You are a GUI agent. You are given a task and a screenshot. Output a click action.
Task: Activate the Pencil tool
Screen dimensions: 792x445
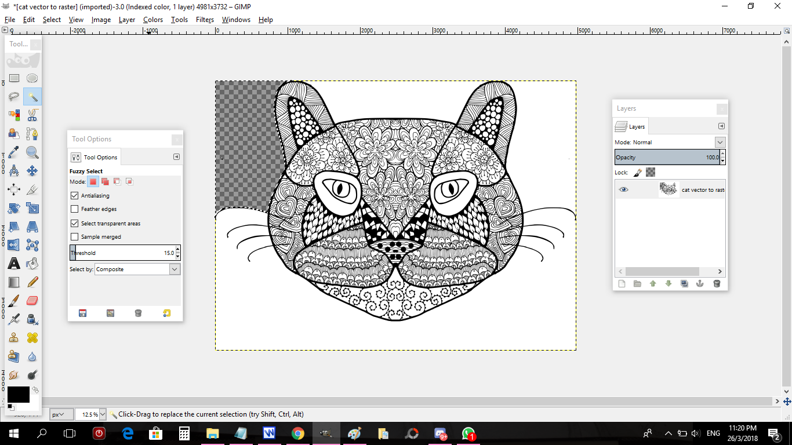pyautogui.click(x=32, y=282)
